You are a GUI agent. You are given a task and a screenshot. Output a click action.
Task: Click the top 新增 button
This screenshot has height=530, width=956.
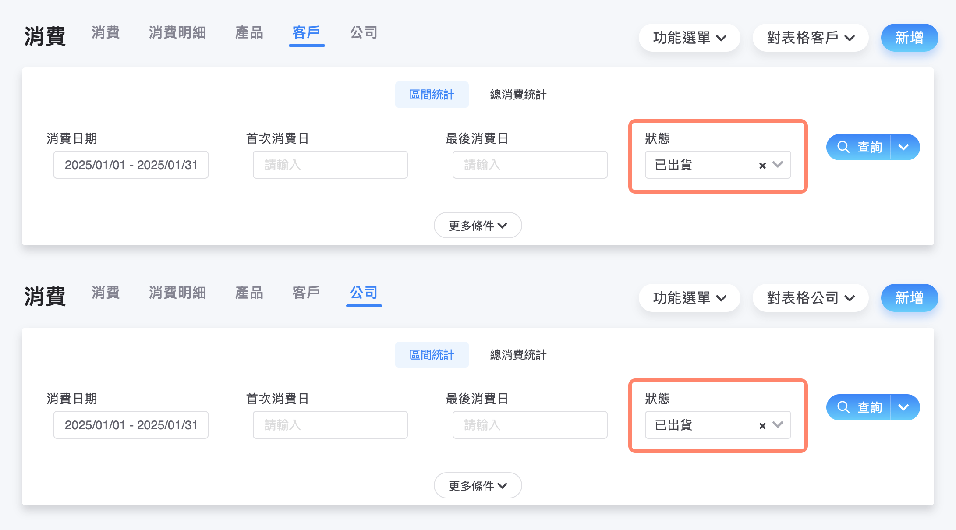(x=909, y=38)
